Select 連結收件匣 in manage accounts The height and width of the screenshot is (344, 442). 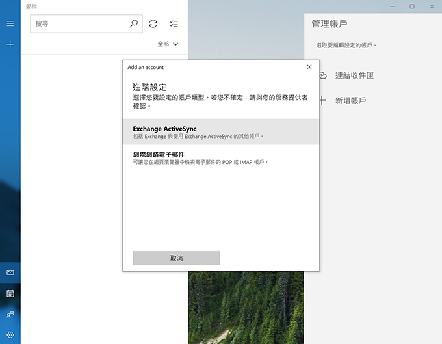coord(354,75)
